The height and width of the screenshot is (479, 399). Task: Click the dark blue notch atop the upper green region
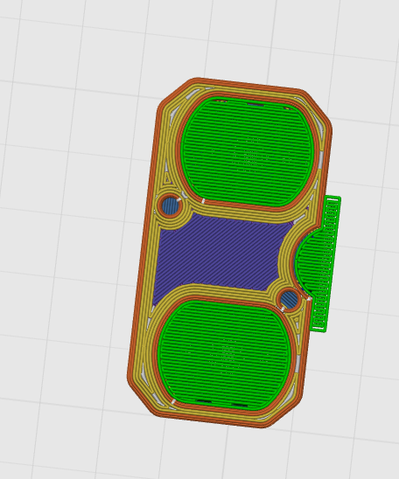255,105
